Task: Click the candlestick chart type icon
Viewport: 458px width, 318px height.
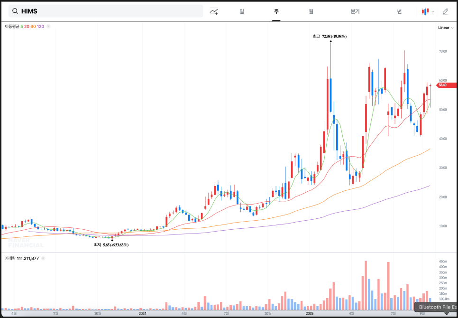Action: (425, 12)
